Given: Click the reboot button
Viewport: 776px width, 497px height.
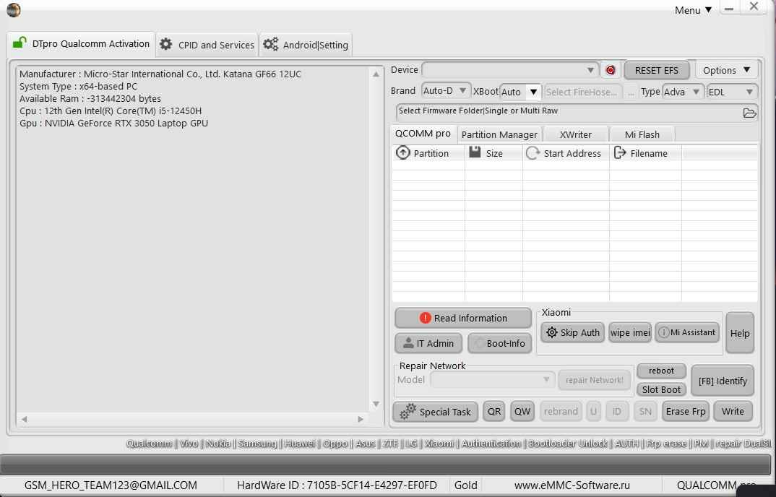Looking at the screenshot, I should click(x=661, y=371).
